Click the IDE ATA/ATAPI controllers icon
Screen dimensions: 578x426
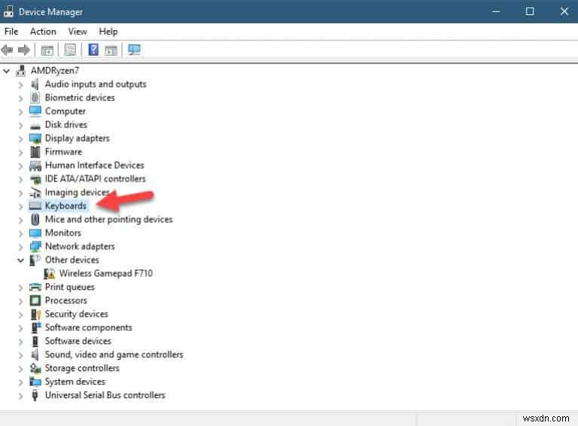pyautogui.click(x=36, y=179)
